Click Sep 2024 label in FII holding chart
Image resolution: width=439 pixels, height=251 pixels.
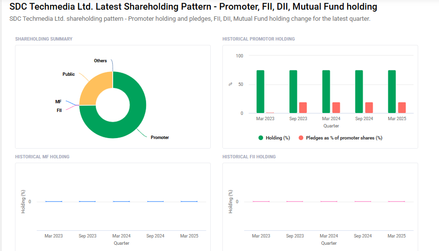coord(363,236)
